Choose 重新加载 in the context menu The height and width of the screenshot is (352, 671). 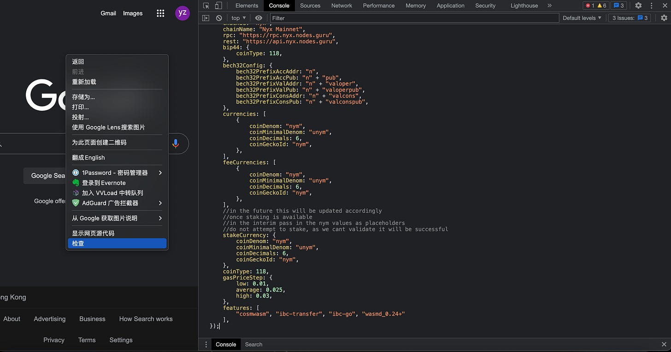(117, 82)
